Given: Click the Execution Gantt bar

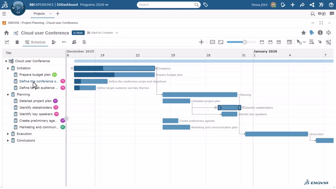Looking at the screenshot, I should point(276,134).
